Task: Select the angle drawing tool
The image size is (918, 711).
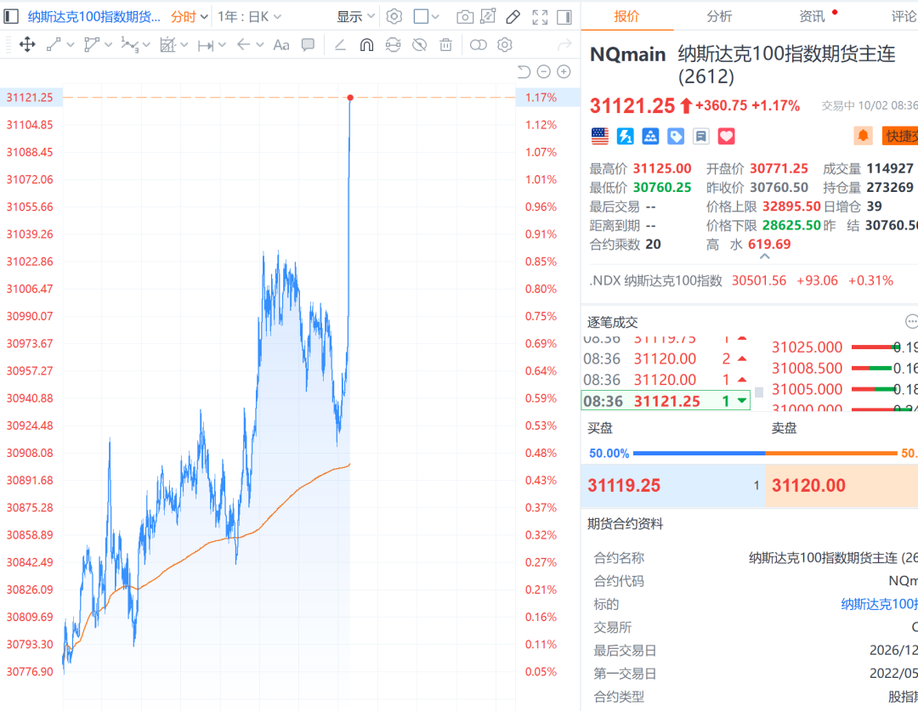Action: point(340,44)
